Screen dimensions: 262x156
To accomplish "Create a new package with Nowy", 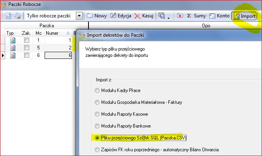I will [97, 16].
